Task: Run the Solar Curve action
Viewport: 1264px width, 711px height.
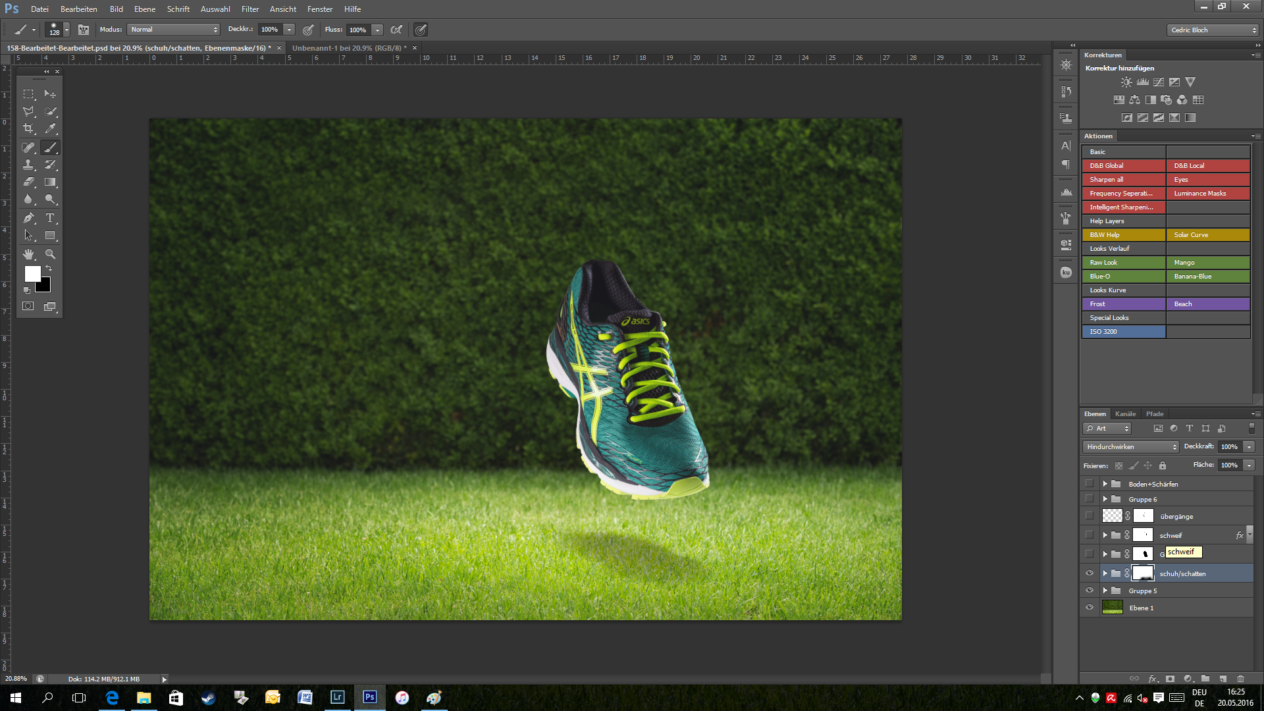Action: 1208,235
